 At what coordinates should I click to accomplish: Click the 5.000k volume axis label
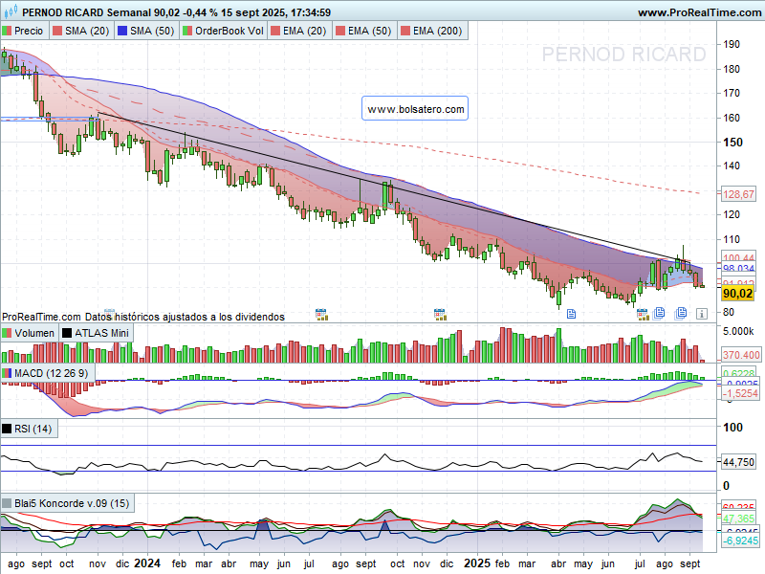[x=738, y=331]
